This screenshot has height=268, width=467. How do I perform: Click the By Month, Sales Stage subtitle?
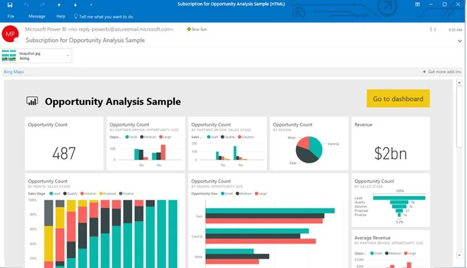click(49, 187)
